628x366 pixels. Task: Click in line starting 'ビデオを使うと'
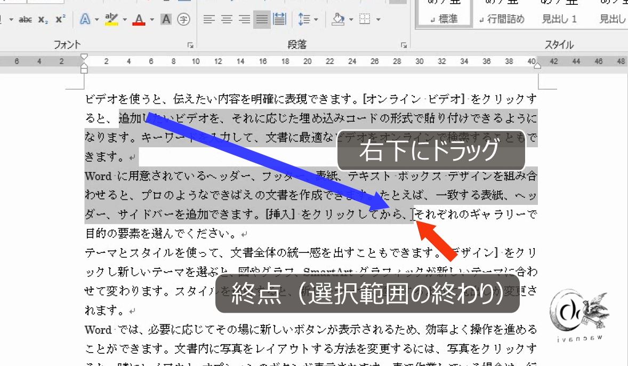[x=311, y=99]
